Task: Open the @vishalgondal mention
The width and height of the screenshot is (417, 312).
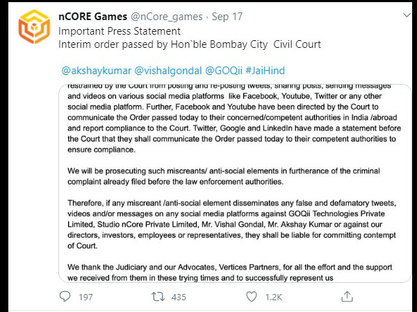Action: (x=168, y=71)
